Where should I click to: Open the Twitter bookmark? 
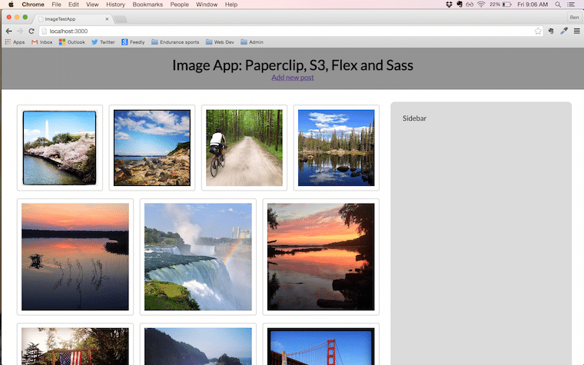[x=103, y=42]
